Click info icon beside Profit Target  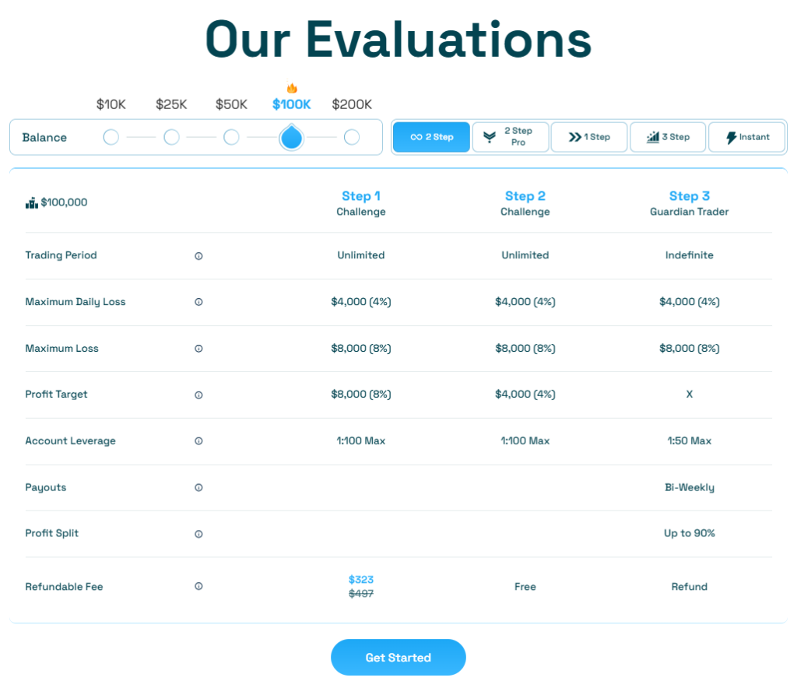(x=198, y=395)
